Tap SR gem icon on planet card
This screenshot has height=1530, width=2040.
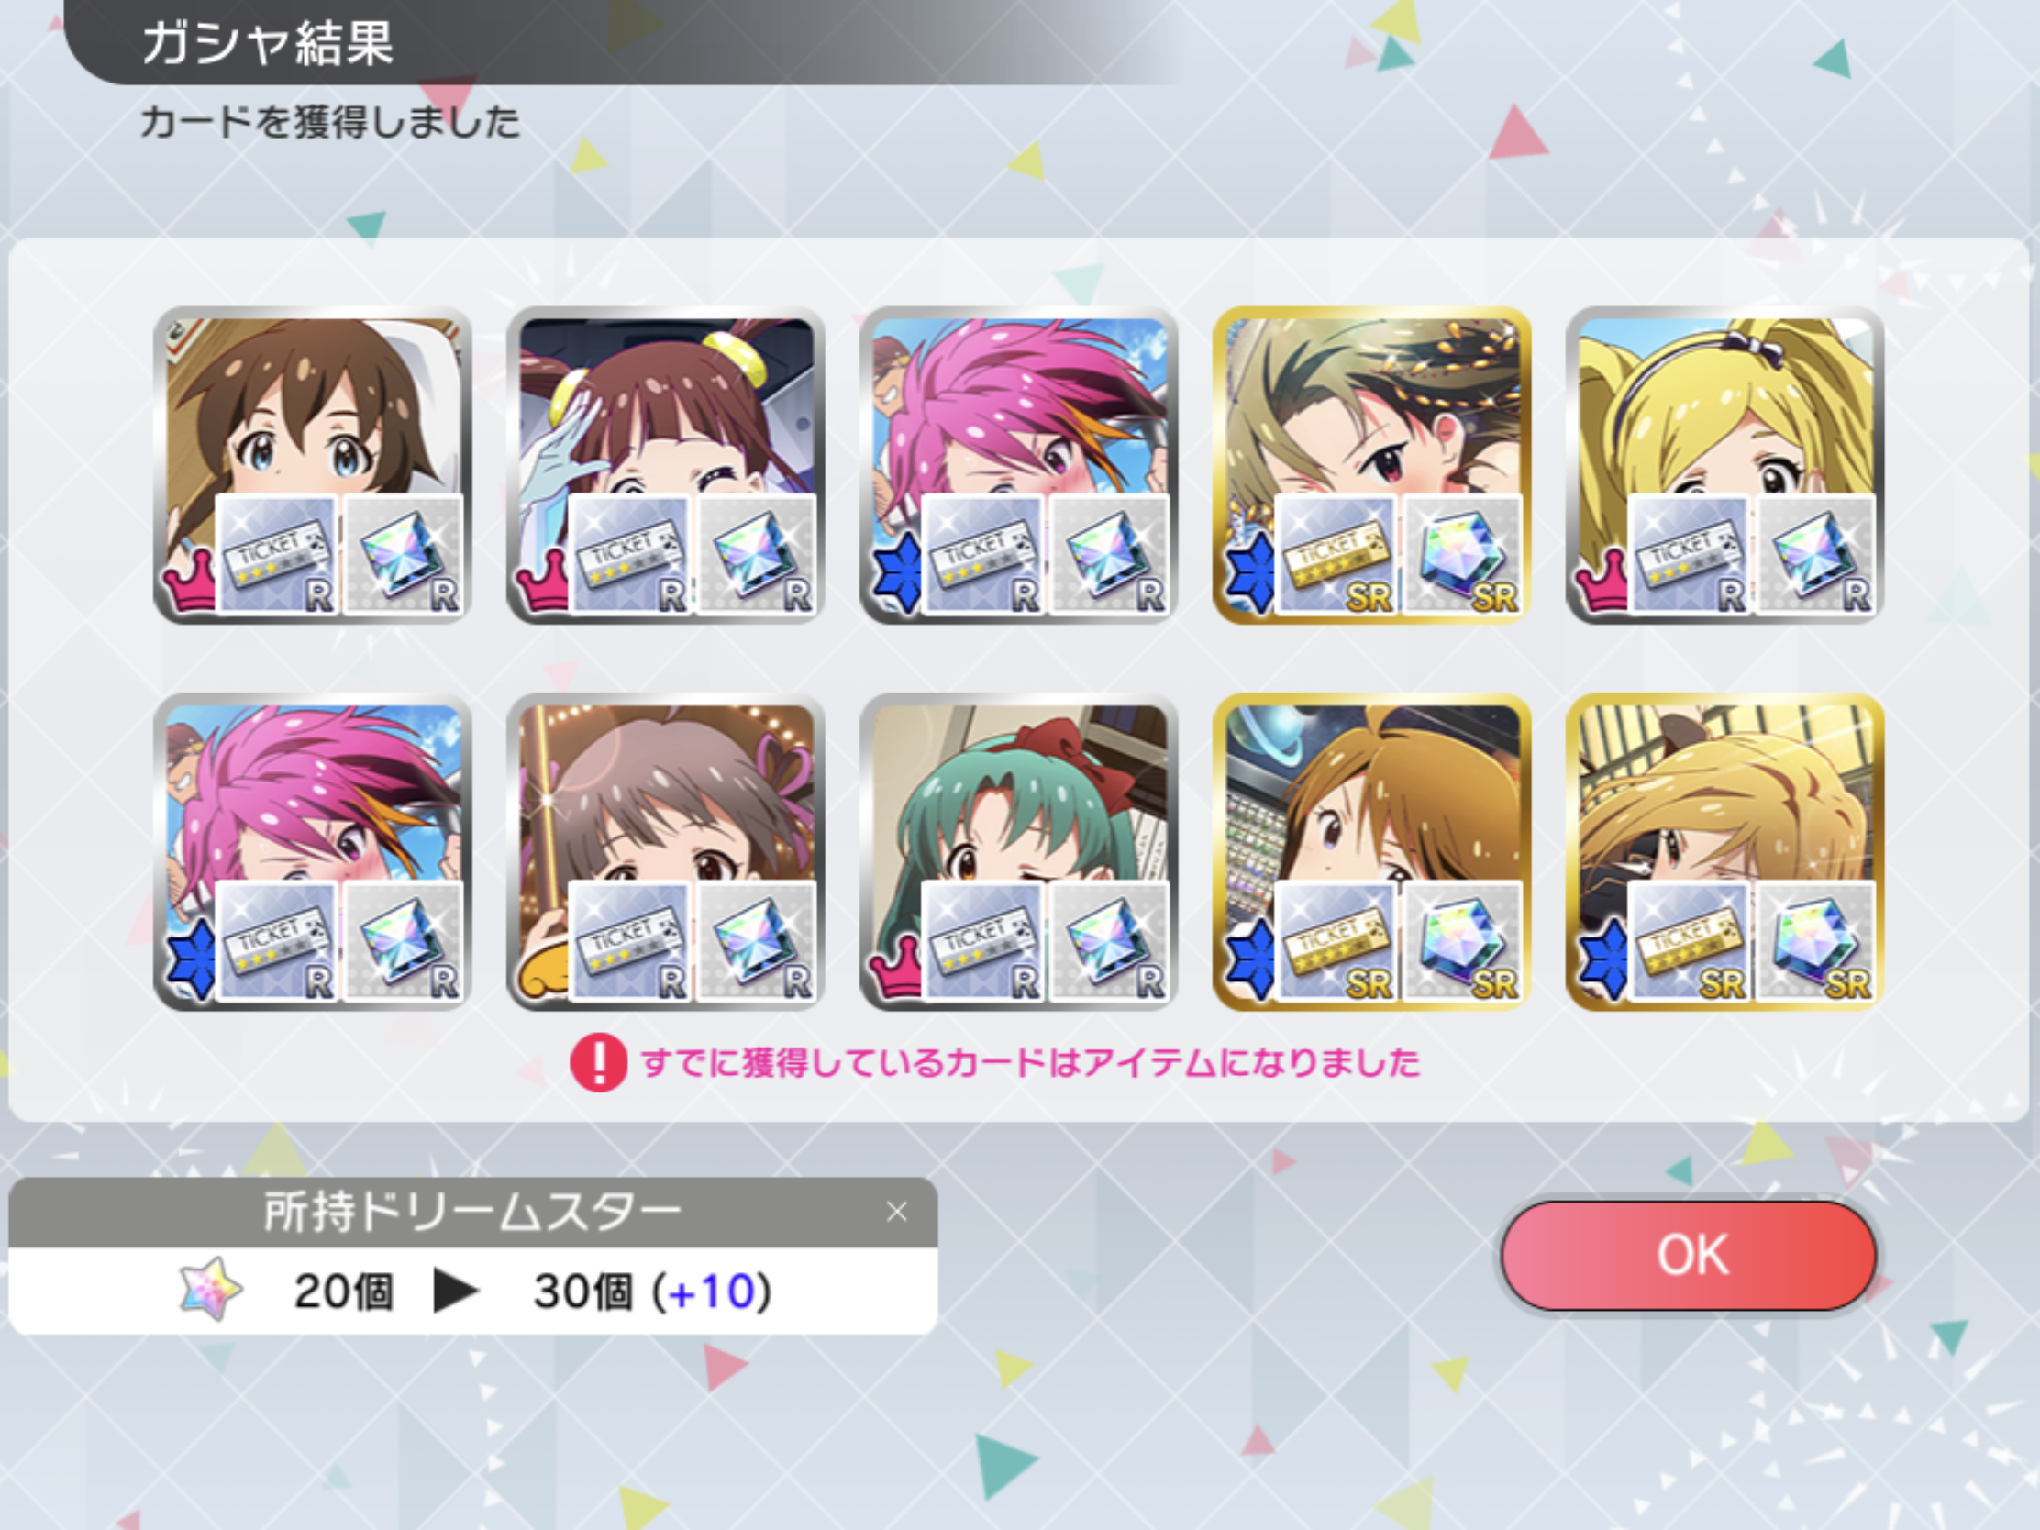click(1463, 942)
